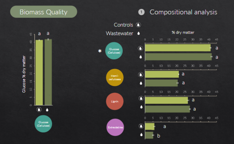Viewport: 234px width, 144px height.
Task: Click the % dry matter axis title
Action: pos(183,33)
